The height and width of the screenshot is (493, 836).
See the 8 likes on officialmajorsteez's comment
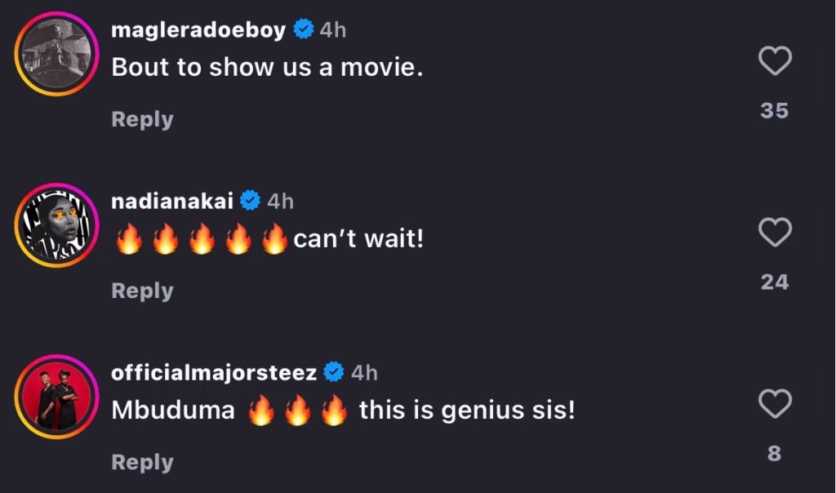coord(775,454)
